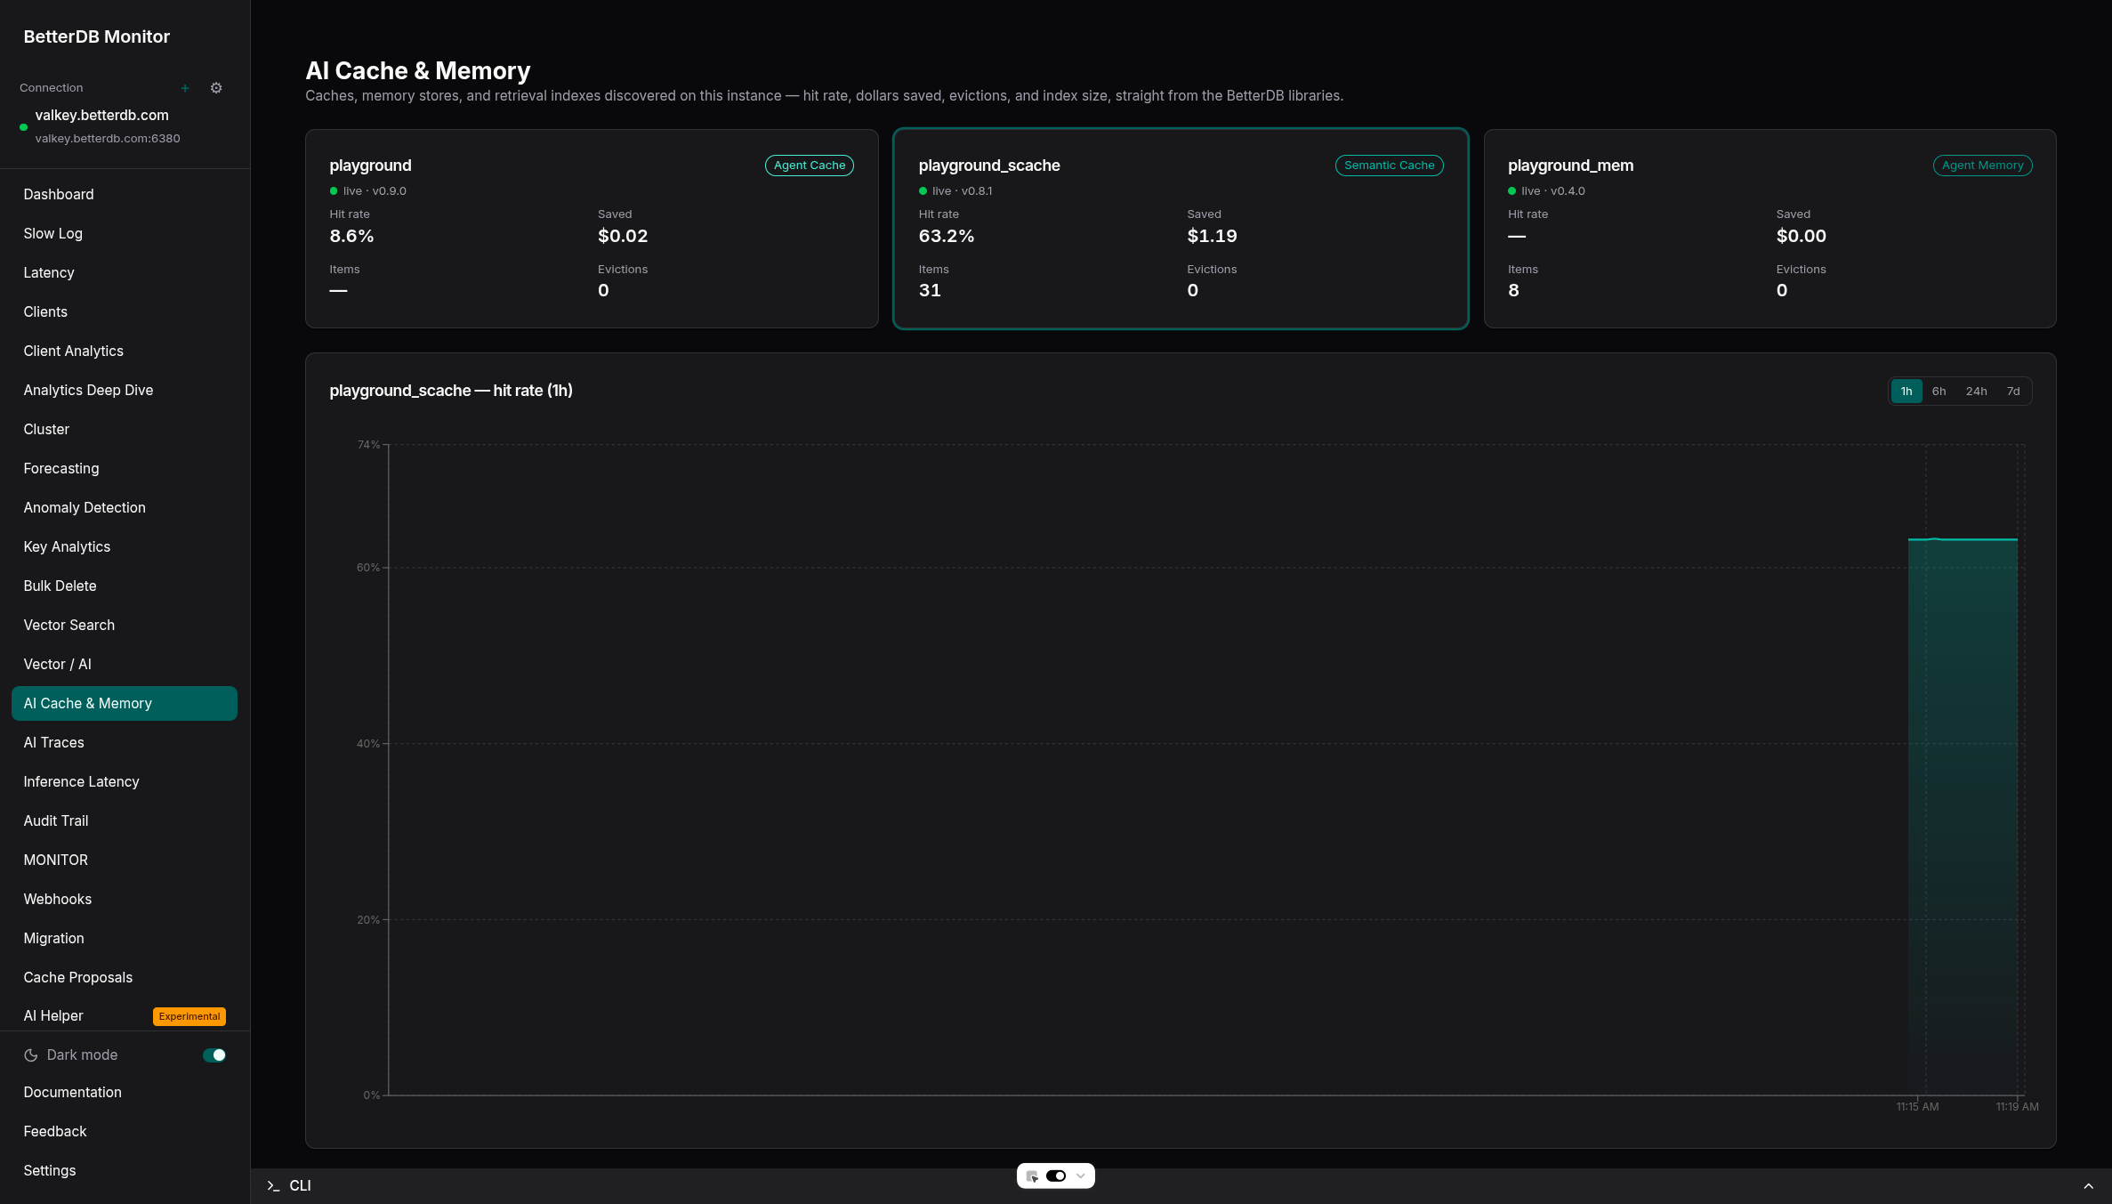The image size is (2112, 1204).
Task: Select AI Cache & Memory nav item
Action: pyautogui.click(x=125, y=704)
